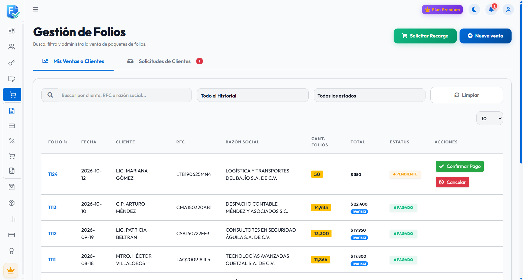Focus the client search input field
This screenshot has height=280, width=523.
[x=124, y=95]
